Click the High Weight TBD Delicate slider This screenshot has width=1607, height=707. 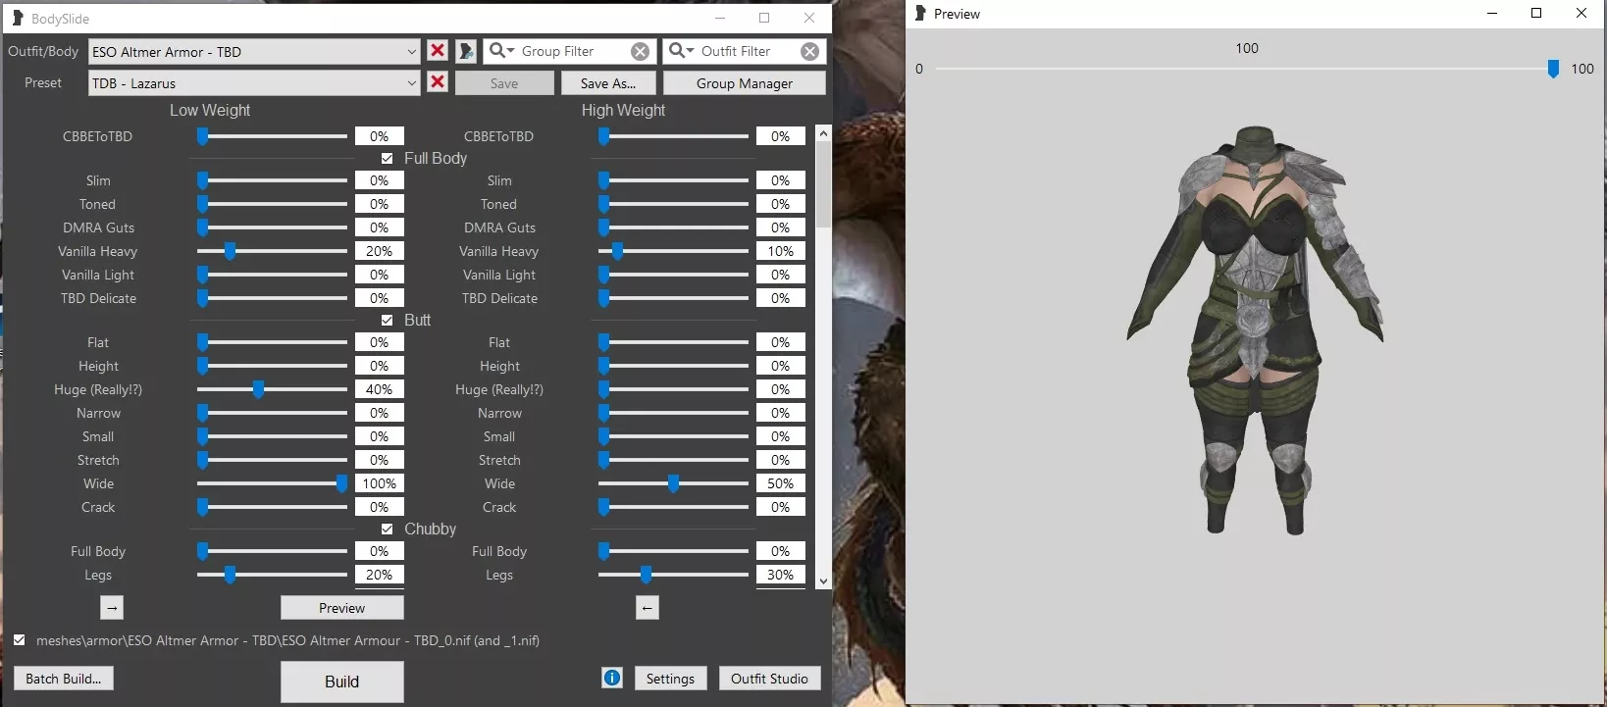pos(673,298)
